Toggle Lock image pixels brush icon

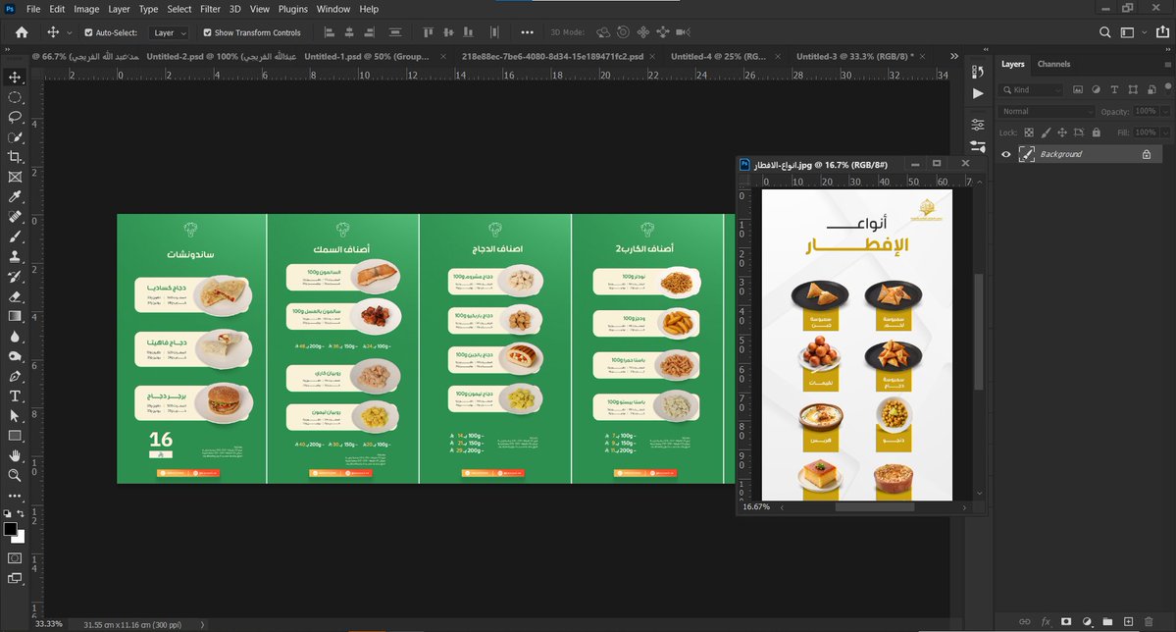pyautogui.click(x=1046, y=132)
